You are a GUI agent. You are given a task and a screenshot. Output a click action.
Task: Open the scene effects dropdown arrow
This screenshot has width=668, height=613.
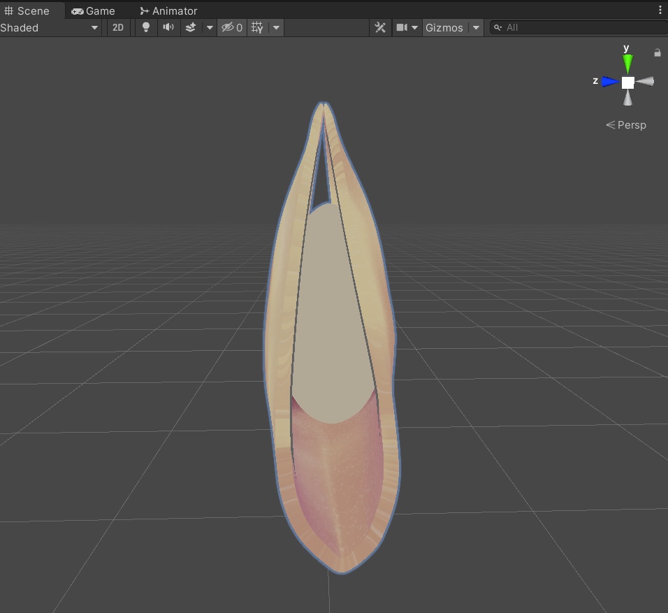(x=210, y=28)
